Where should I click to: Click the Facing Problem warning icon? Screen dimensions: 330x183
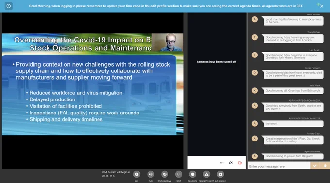[x=206, y=174]
